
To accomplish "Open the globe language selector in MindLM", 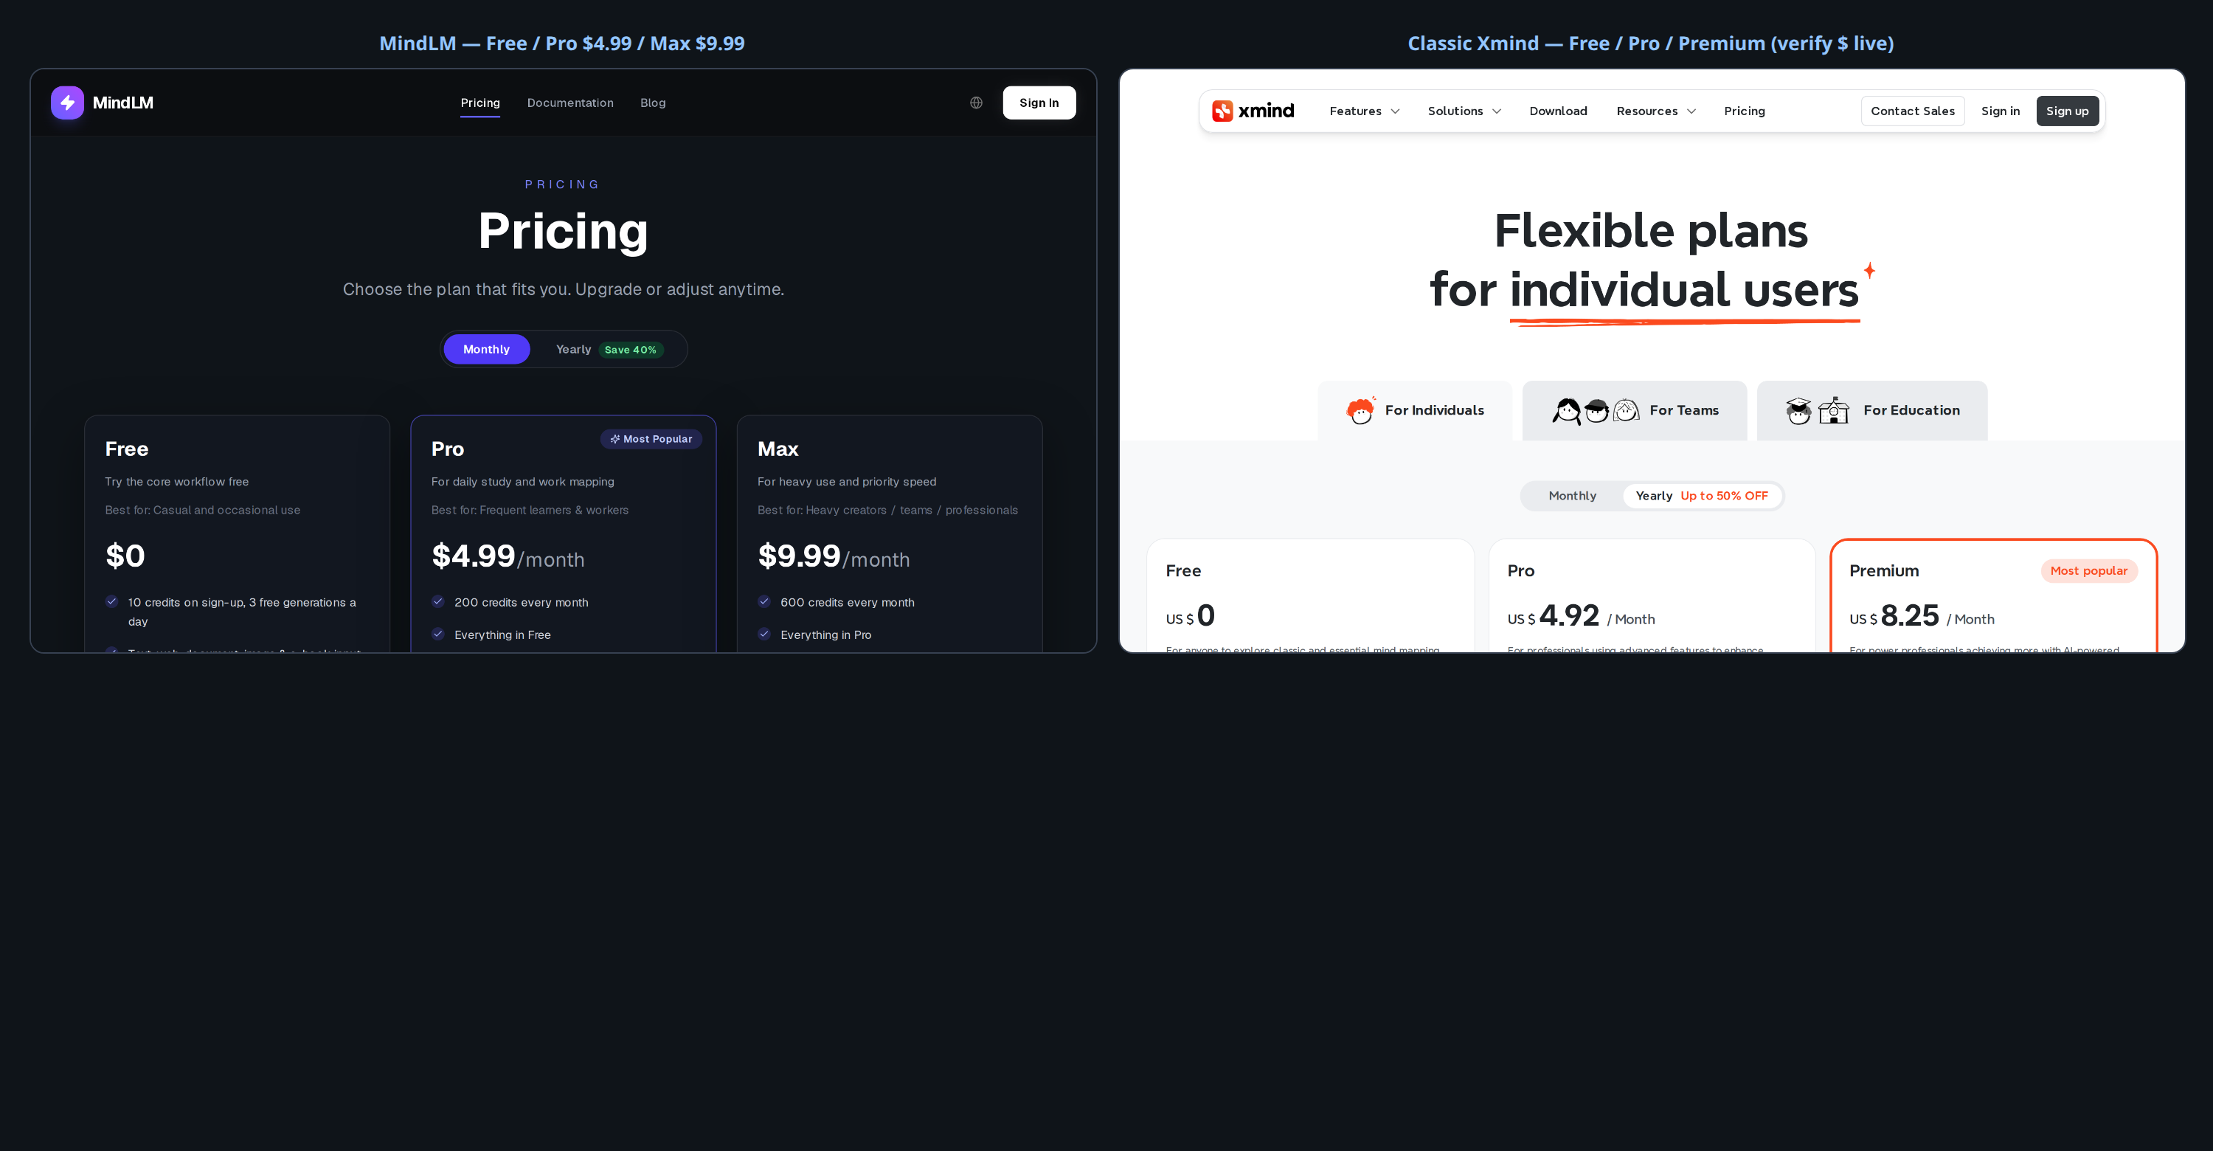I will point(976,103).
